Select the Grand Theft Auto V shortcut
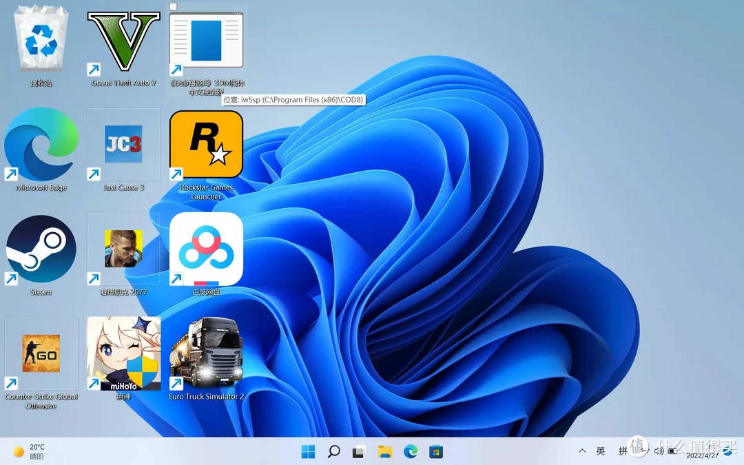The height and width of the screenshot is (465, 744). pos(124,42)
